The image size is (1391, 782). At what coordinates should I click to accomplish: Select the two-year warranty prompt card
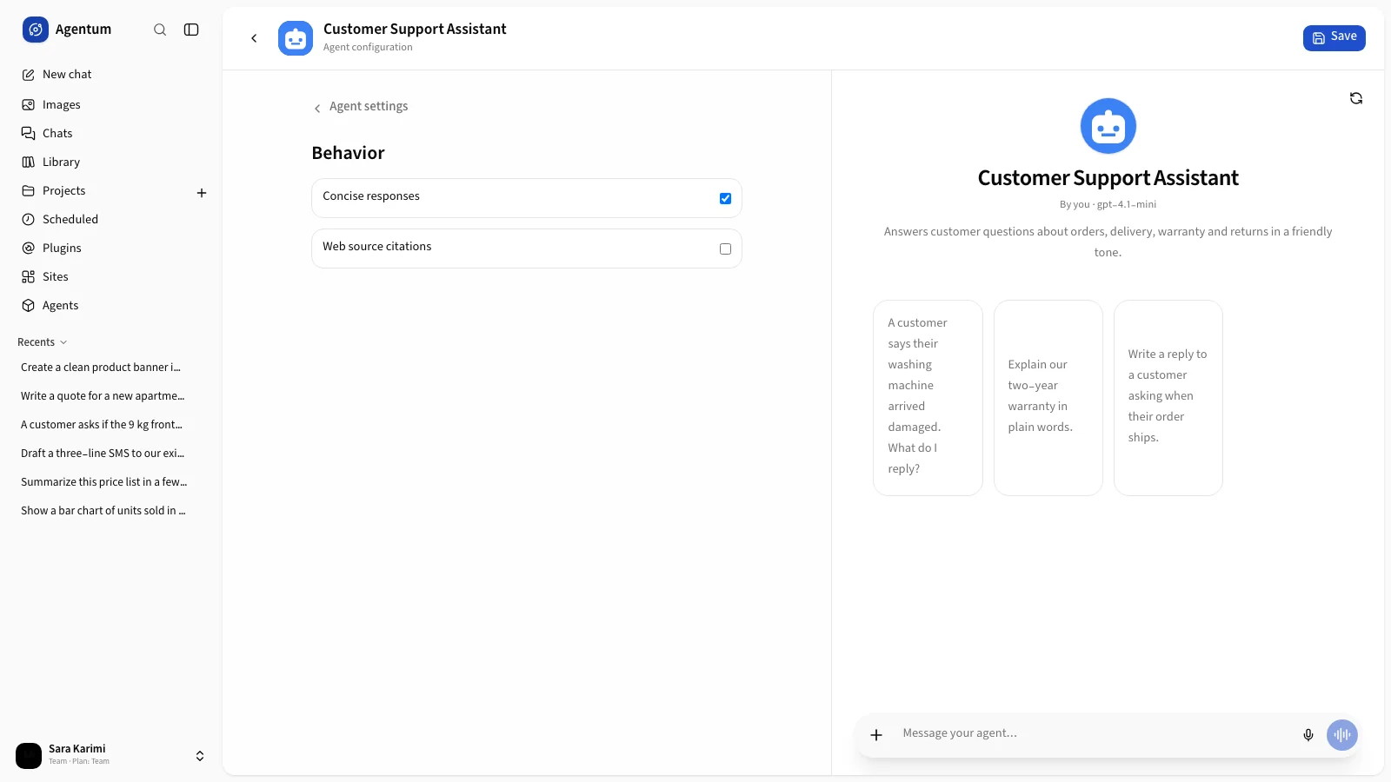tap(1048, 398)
